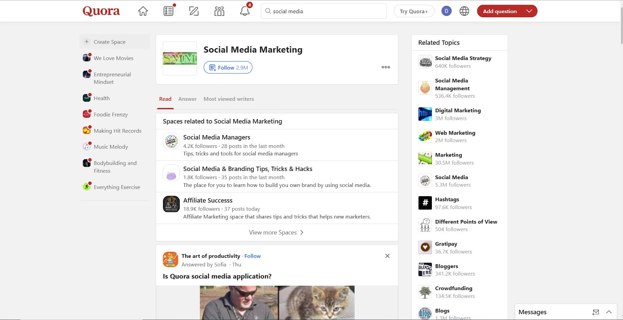Click 'Spaces related to Social Media Marketing' heading

(222, 121)
